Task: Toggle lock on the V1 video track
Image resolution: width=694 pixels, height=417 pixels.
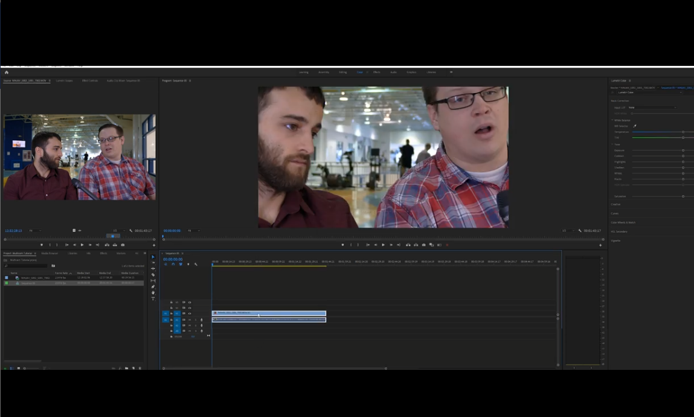Action: [172, 314]
